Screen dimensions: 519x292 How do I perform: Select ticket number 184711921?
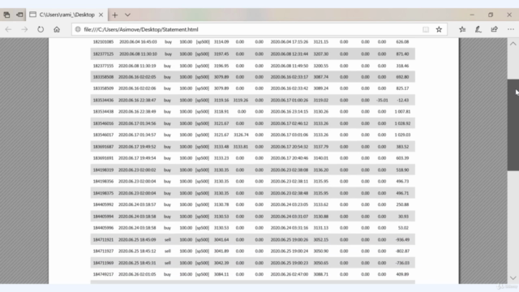click(103, 240)
